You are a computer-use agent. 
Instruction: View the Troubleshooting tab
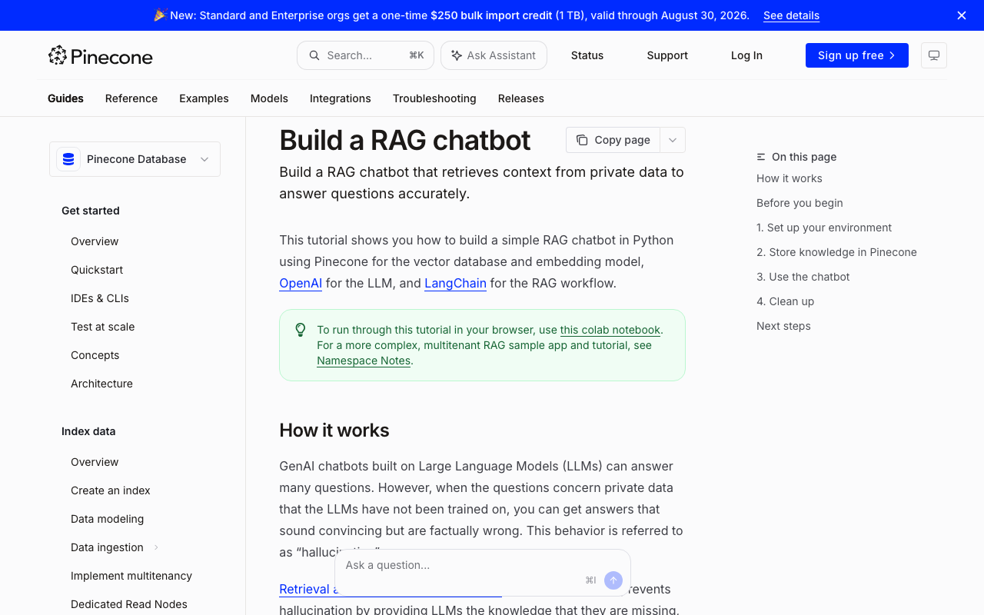434,98
